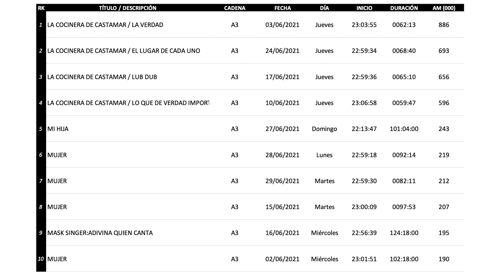Click the TÍTULO / DESCRIPCIÓN column header

(128, 8)
